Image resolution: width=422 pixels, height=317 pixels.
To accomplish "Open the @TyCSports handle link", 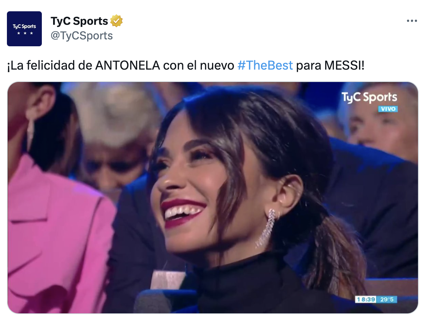I will point(82,36).
